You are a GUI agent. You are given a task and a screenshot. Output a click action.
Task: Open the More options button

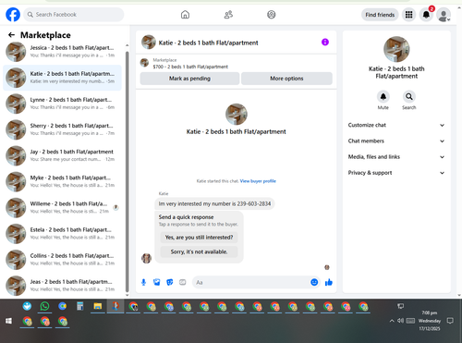tap(286, 79)
